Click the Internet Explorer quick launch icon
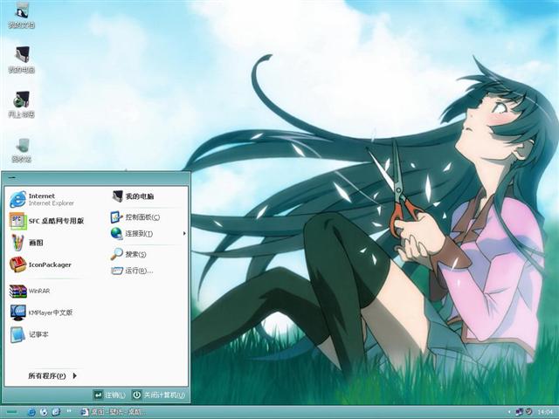Image resolution: width=559 pixels, height=419 pixels. (x=31, y=411)
